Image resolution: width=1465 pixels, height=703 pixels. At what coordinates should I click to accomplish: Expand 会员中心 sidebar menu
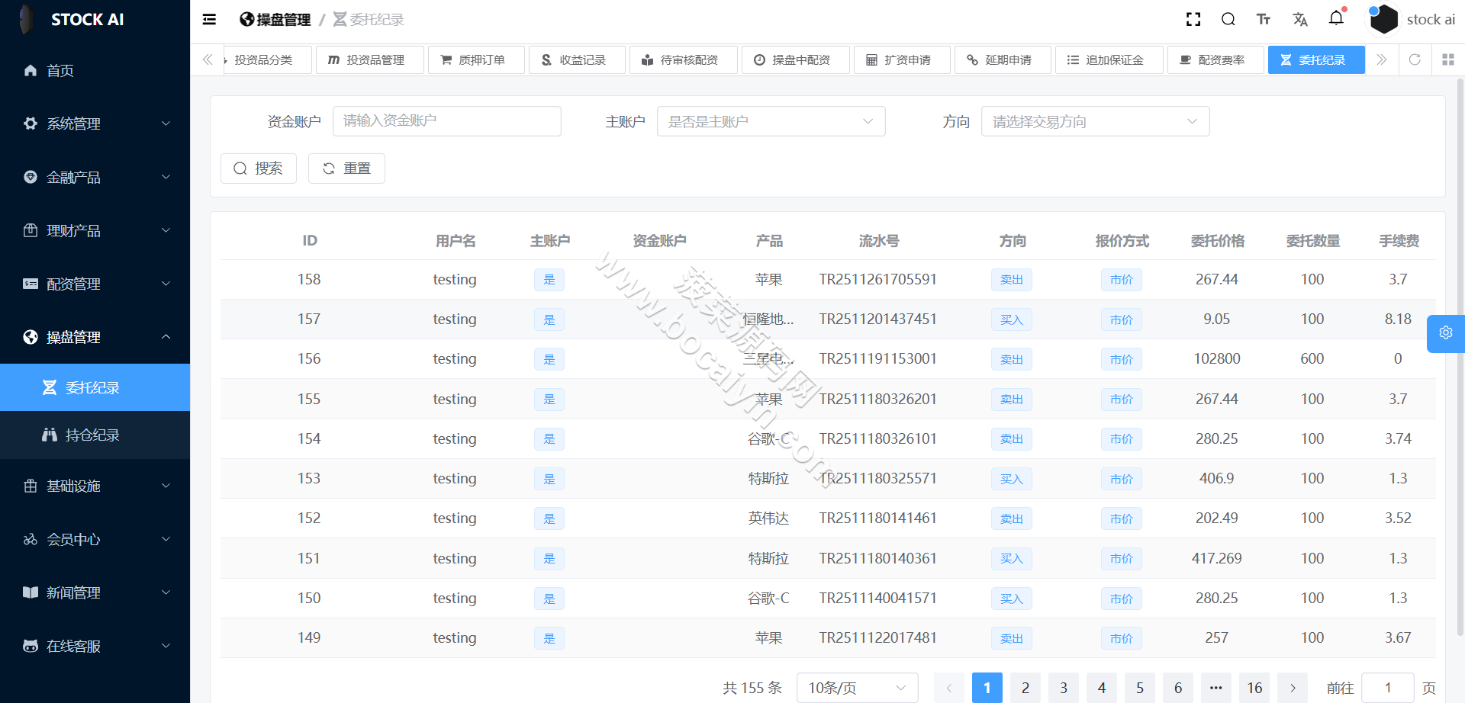95,539
